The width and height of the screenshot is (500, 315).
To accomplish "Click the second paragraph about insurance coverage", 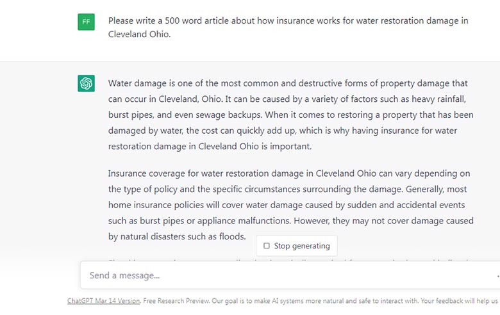I will coord(291,205).
